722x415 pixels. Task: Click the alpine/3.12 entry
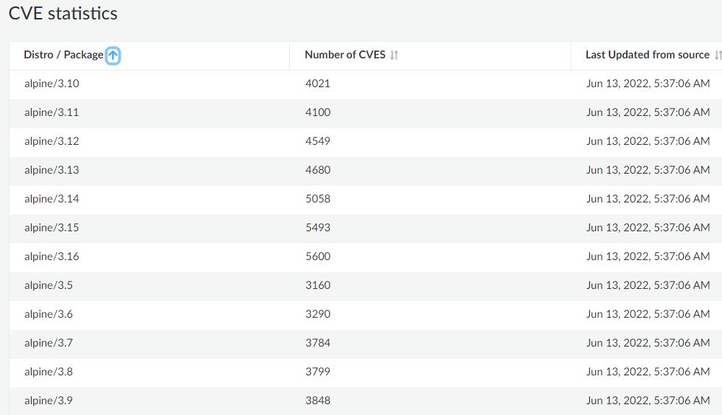[51, 141]
